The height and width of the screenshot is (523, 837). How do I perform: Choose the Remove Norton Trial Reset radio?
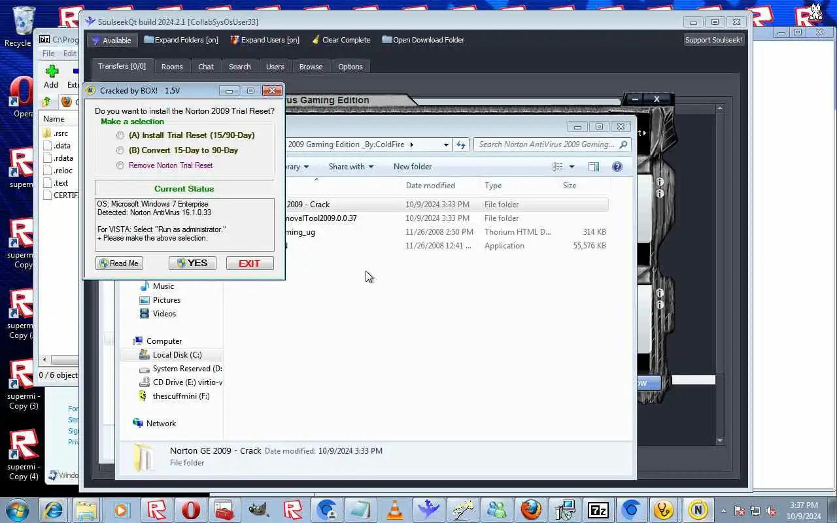coord(120,165)
